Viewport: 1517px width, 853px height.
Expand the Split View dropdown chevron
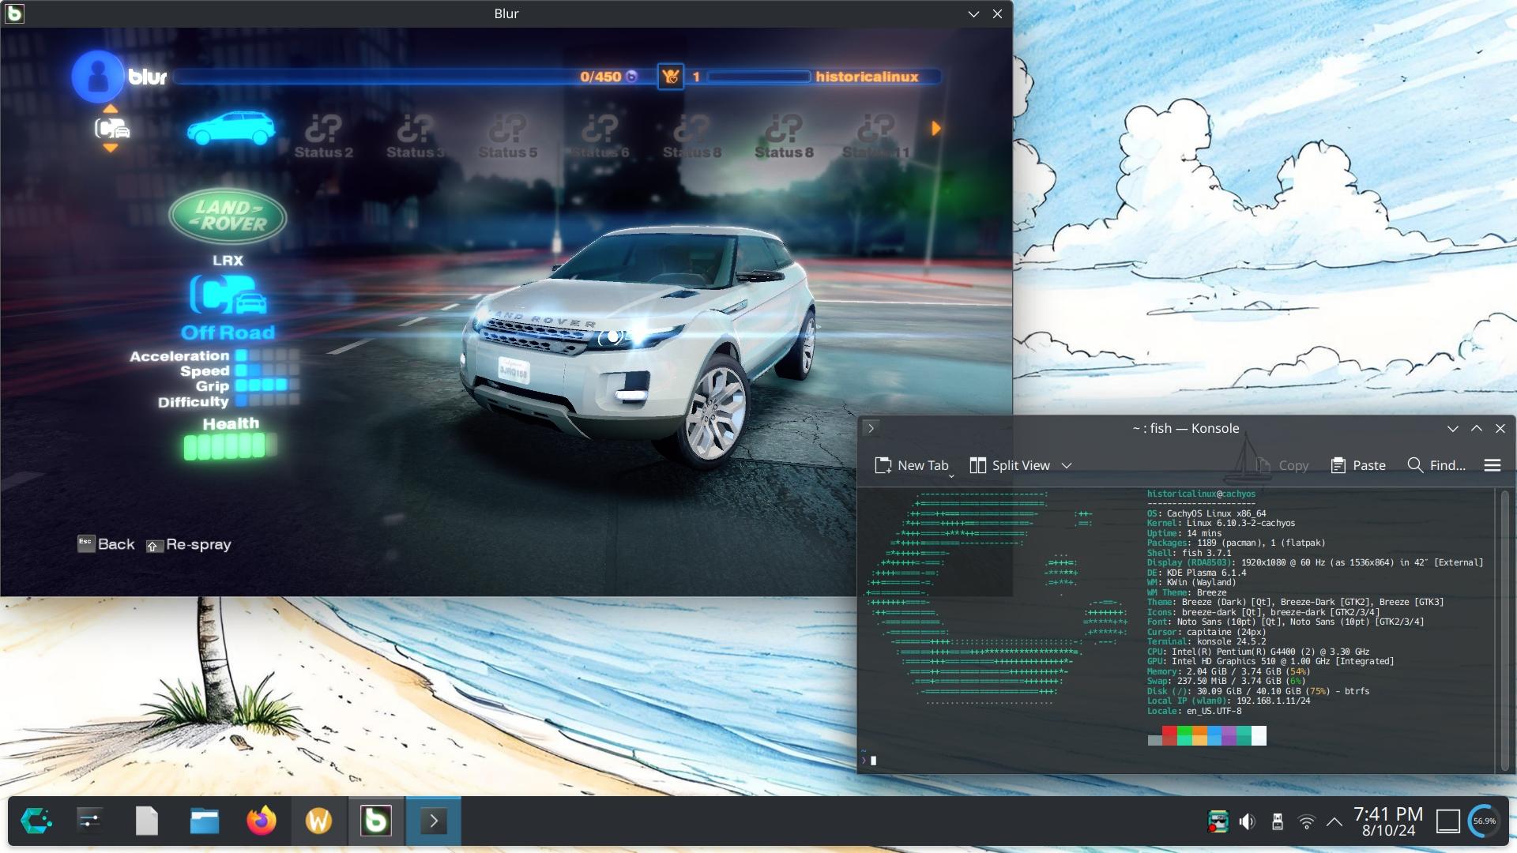coord(1066,466)
